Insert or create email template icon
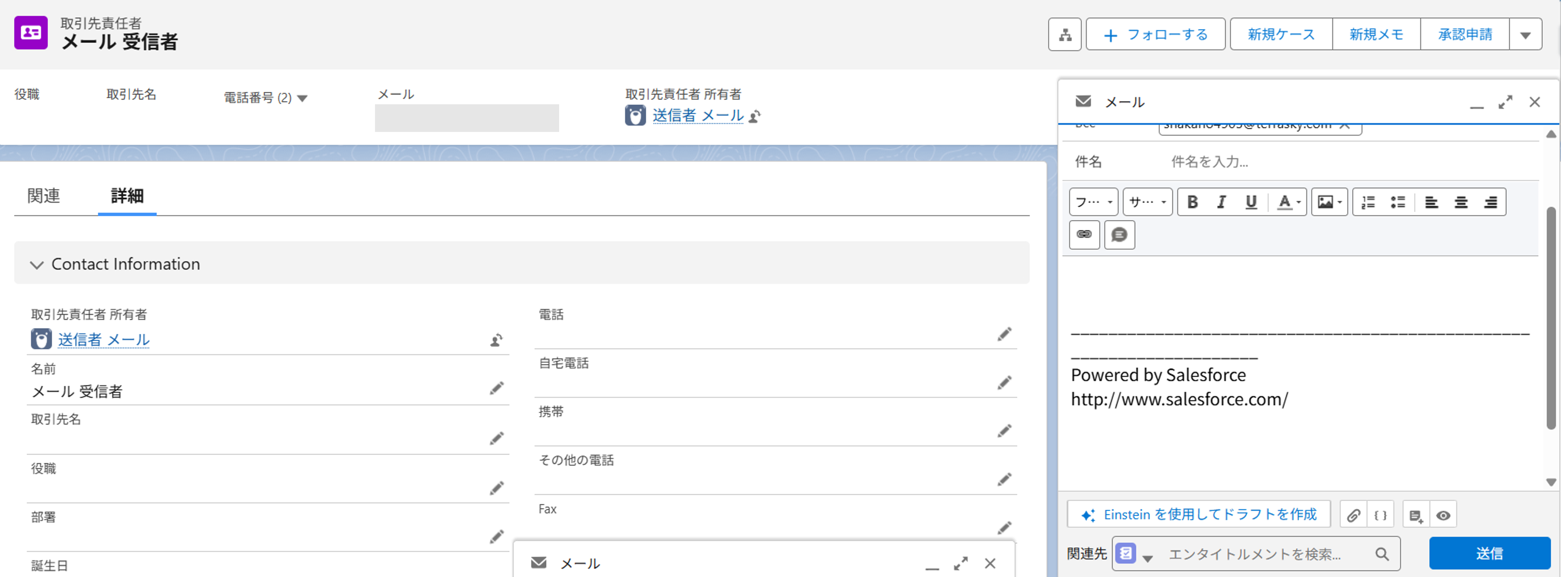1561x577 pixels. click(1416, 515)
